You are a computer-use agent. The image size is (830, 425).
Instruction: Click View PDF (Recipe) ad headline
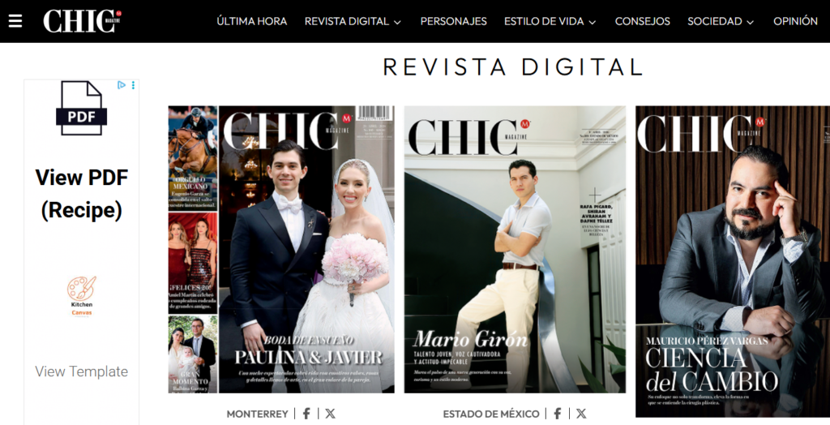pyautogui.click(x=82, y=193)
